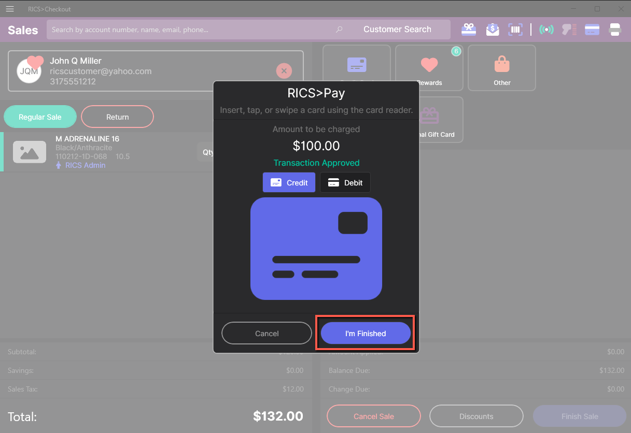This screenshot has height=433, width=631.
Task: Click the M ADRENALINE 16 item name
Action: pos(88,139)
